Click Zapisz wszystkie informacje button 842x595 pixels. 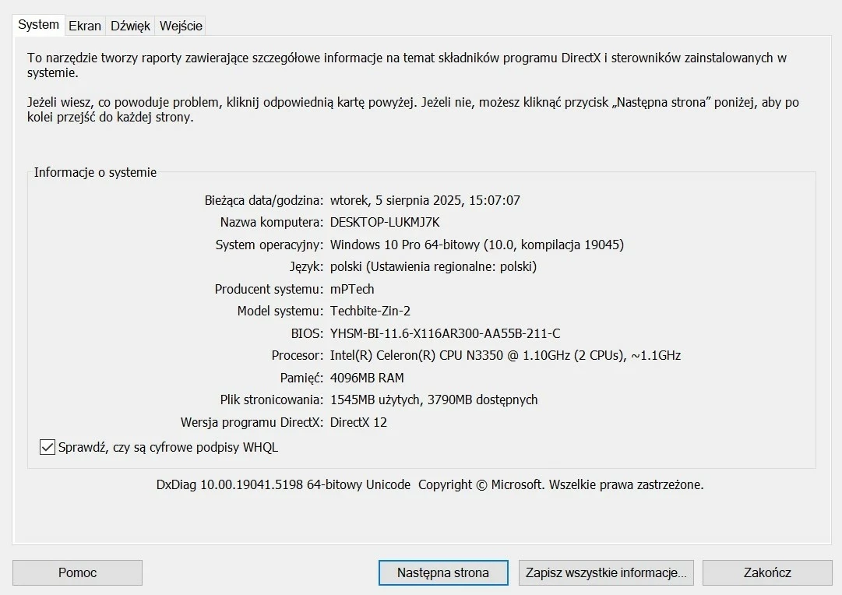tap(605, 572)
